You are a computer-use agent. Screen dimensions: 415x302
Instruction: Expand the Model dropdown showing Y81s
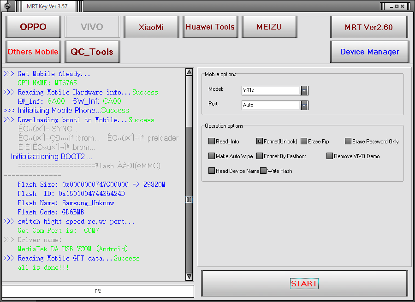(x=304, y=90)
